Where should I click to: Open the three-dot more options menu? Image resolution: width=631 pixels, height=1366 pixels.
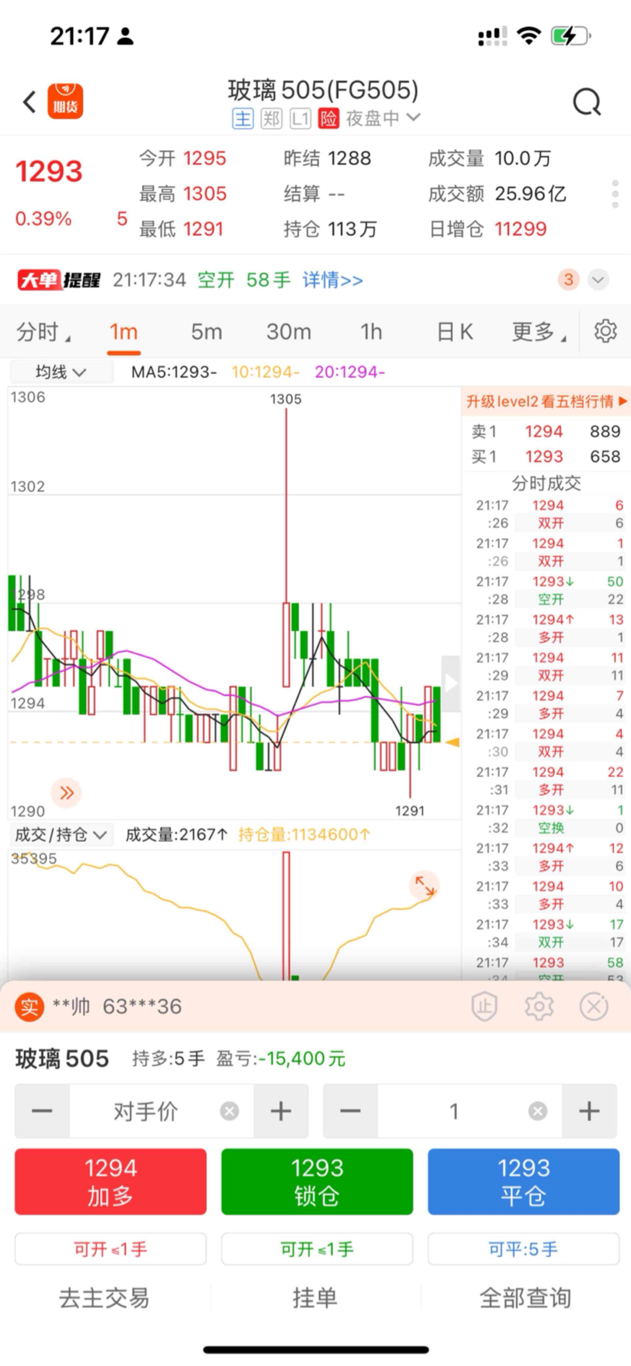pos(615,193)
